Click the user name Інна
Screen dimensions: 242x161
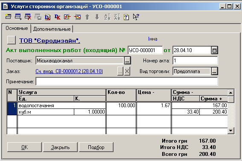(153, 39)
